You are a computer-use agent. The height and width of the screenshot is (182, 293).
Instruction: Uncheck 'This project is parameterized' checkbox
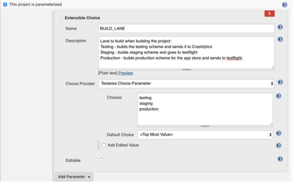pyautogui.click(x=5, y=5)
